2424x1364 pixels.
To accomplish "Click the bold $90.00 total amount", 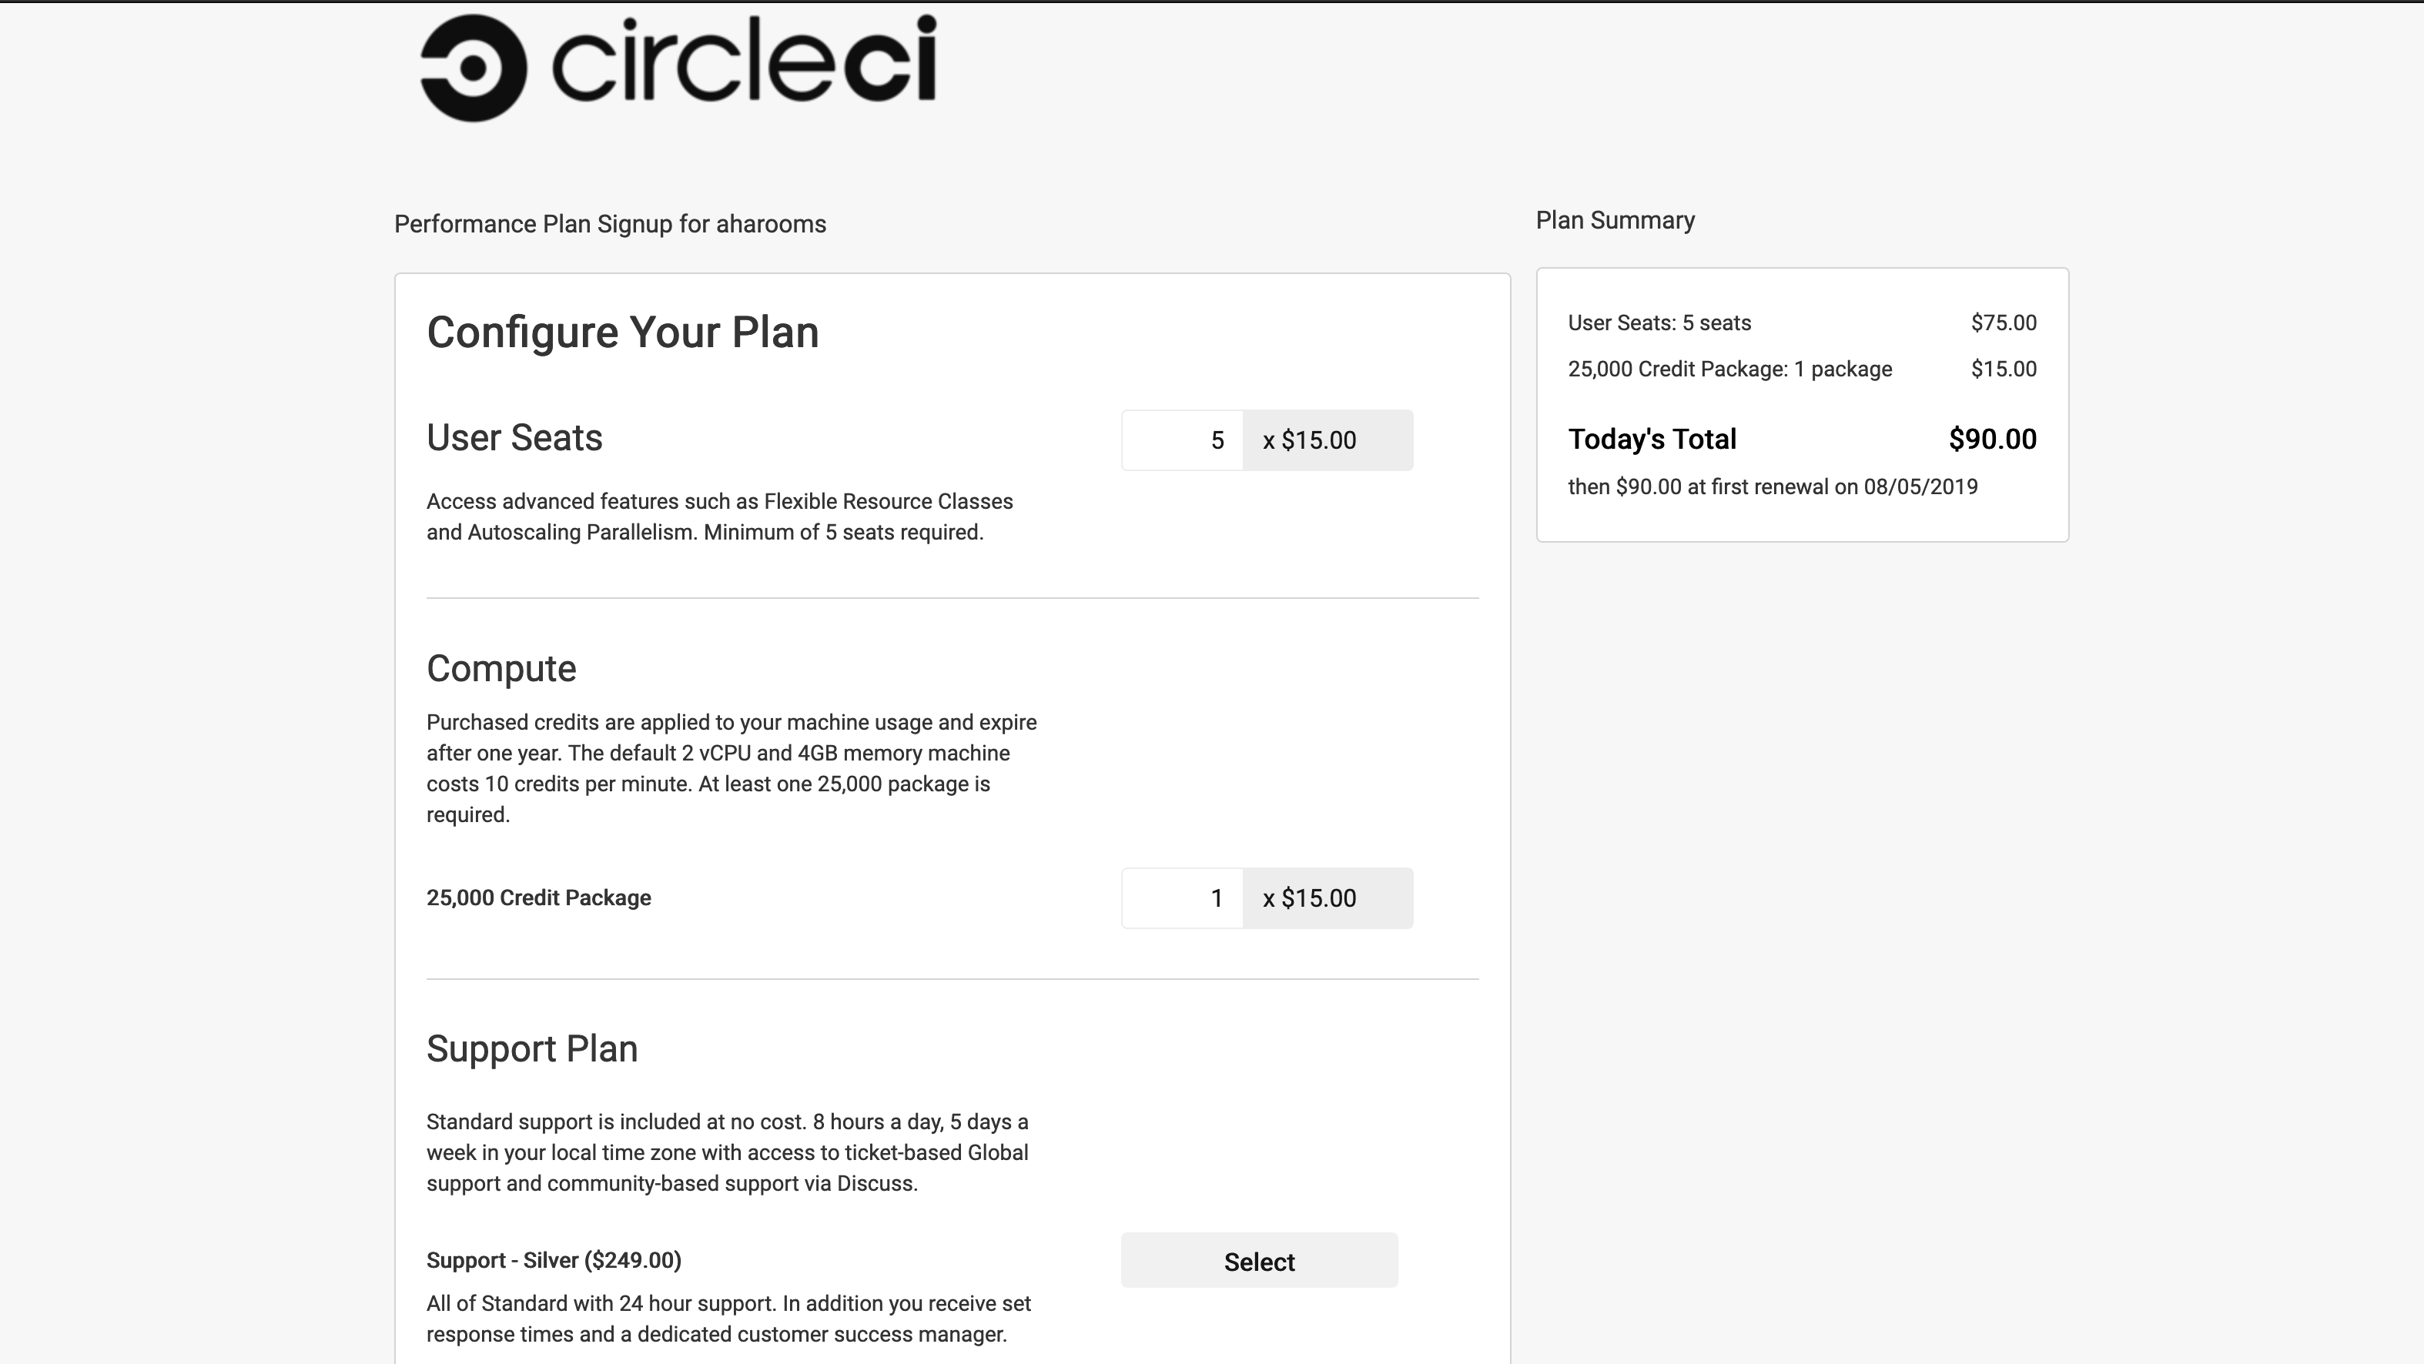I will pos(1992,440).
